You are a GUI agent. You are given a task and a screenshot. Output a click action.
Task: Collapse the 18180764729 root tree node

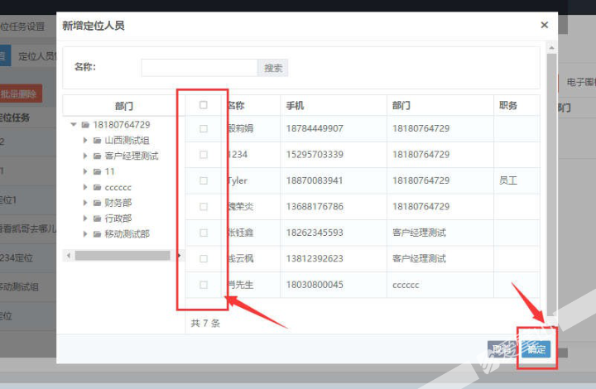point(74,125)
